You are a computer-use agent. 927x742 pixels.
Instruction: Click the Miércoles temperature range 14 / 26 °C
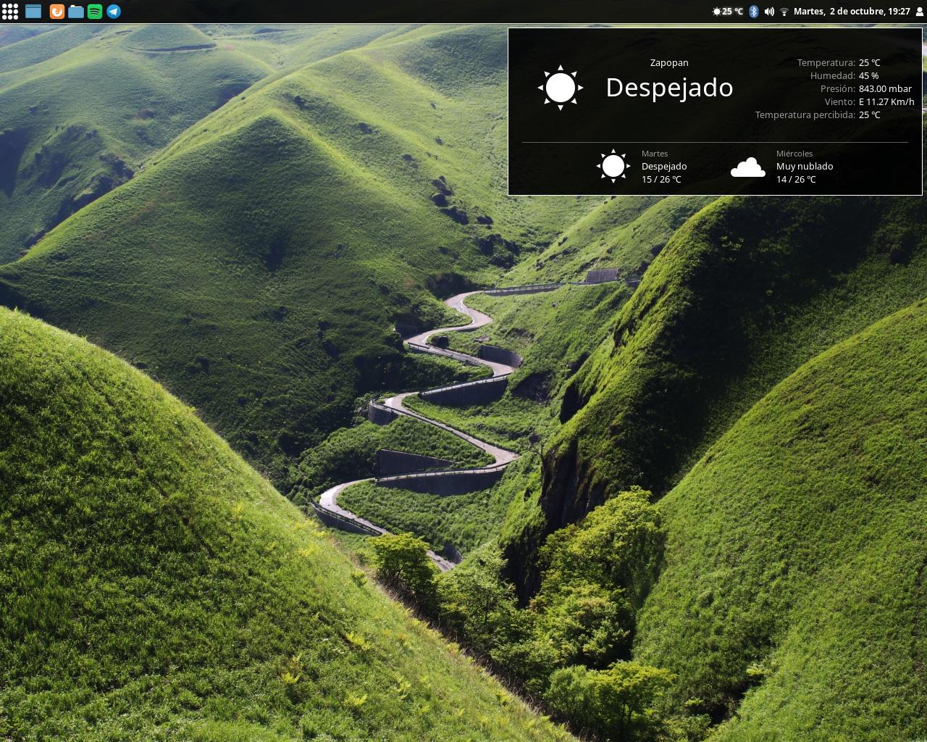pos(796,179)
